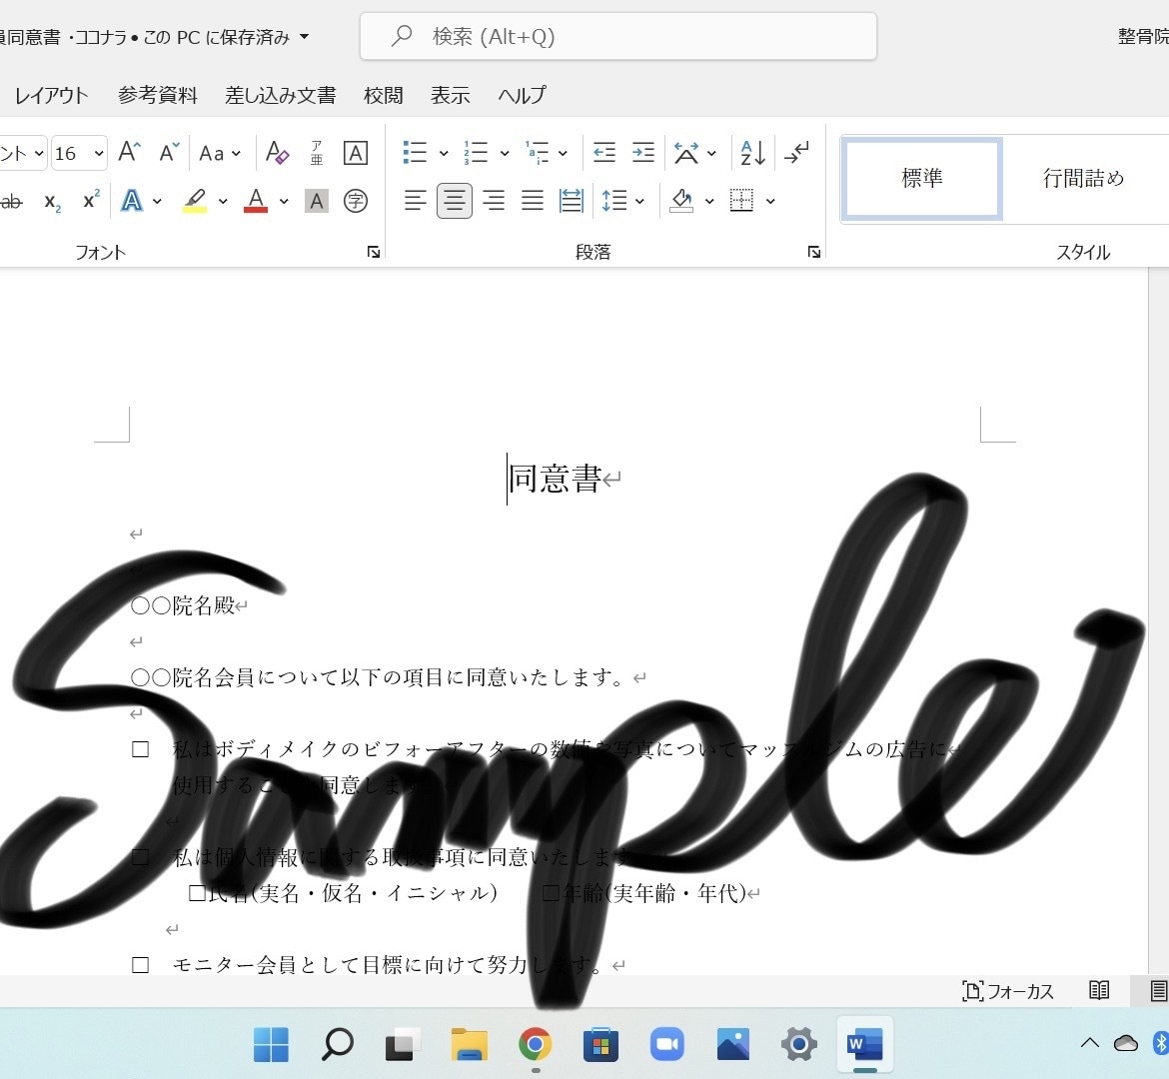Viewport: 1169px width, 1079px height.
Task: Open Google Chrome from taskbar
Action: point(536,1044)
